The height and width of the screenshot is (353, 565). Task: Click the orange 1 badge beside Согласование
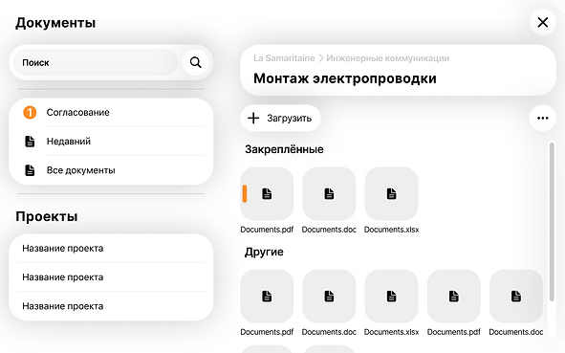(30, 113)
